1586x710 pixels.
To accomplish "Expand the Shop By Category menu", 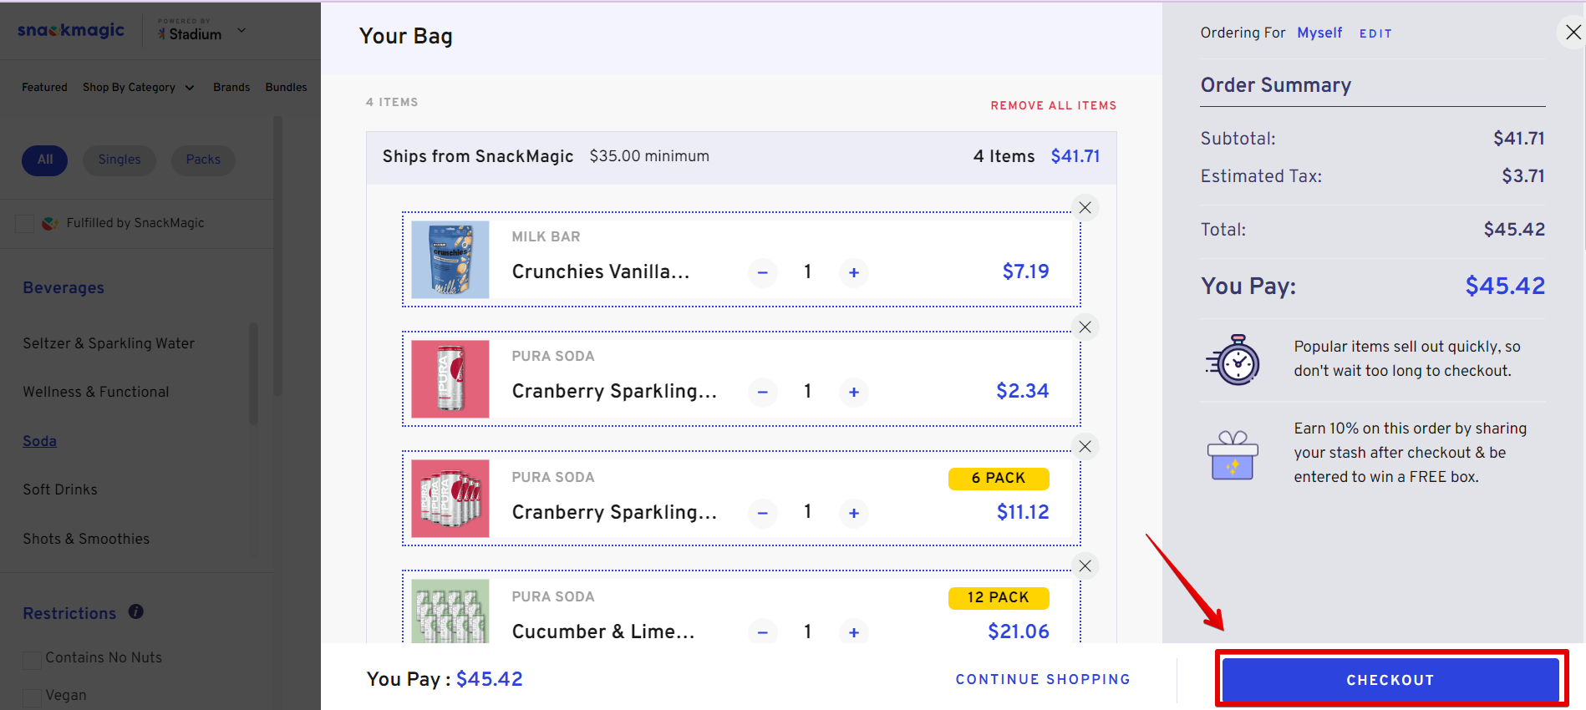I will coord(139,88).
